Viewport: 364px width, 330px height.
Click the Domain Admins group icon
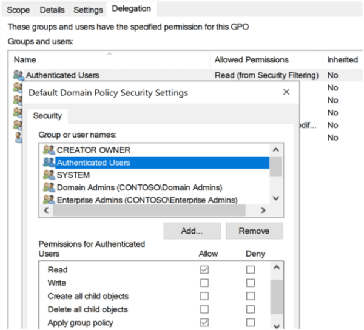tap(49, 187)
